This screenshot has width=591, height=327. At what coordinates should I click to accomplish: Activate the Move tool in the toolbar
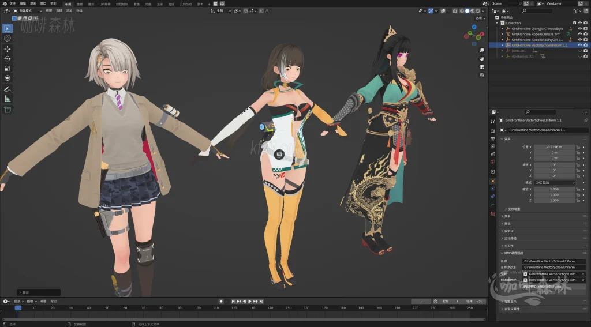[8, 49]
